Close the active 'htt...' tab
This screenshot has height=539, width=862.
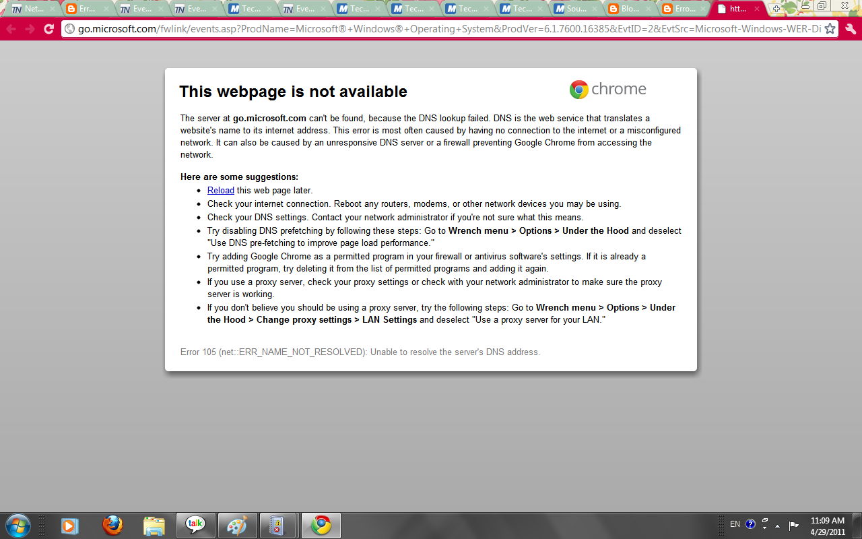tap(757, 9)
